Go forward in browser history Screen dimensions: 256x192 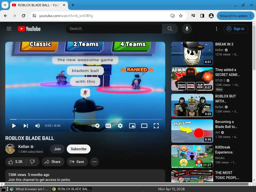click(x=14, y=16)
